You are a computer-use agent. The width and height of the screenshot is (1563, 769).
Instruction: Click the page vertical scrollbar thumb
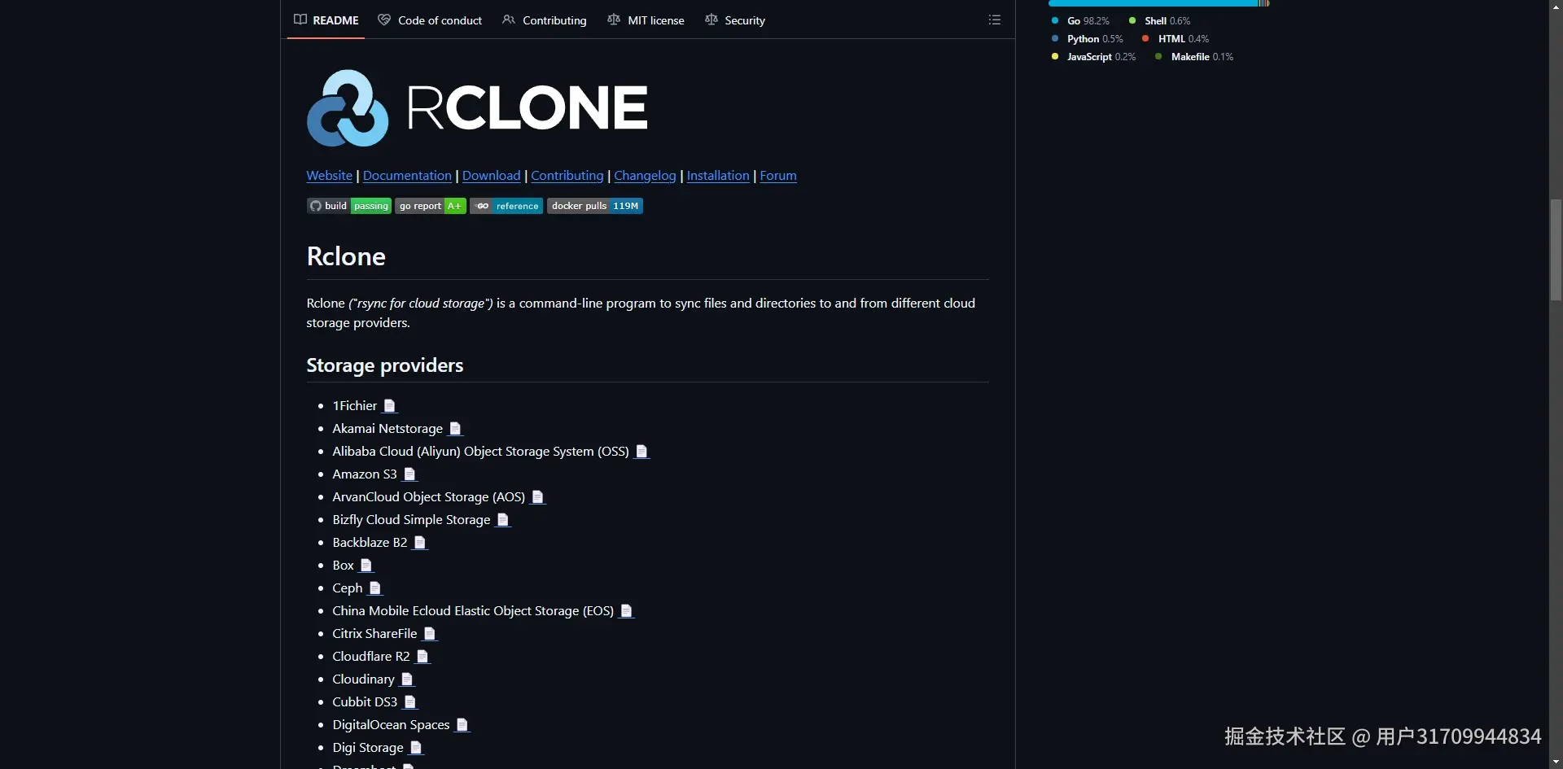1556,250
